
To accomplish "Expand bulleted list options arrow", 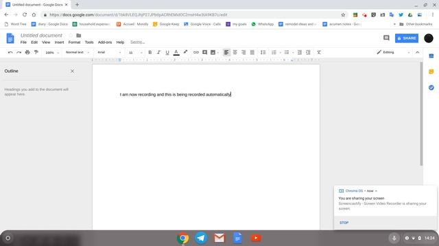I will pos(293,53).
